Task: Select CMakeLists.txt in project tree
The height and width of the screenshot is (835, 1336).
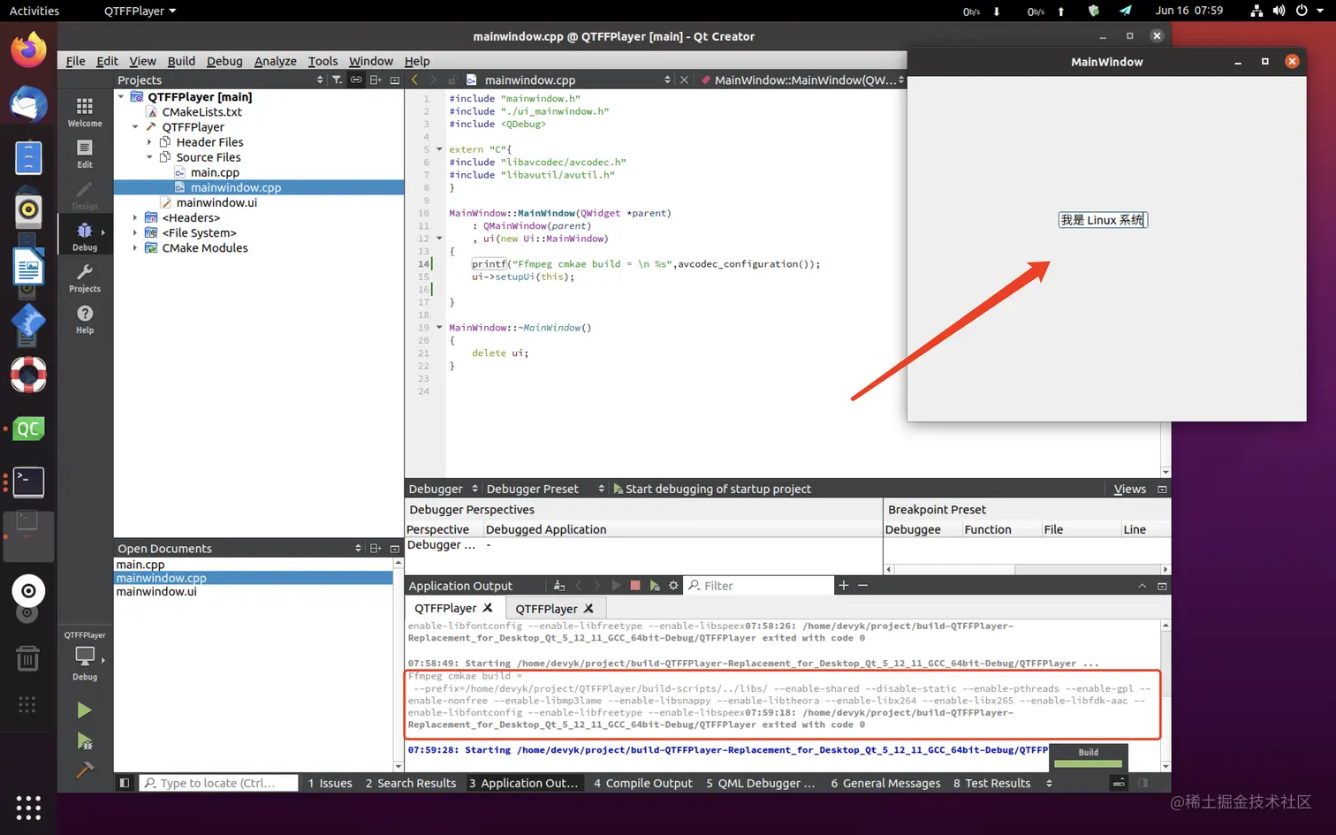Action: [x=201, y=112]
